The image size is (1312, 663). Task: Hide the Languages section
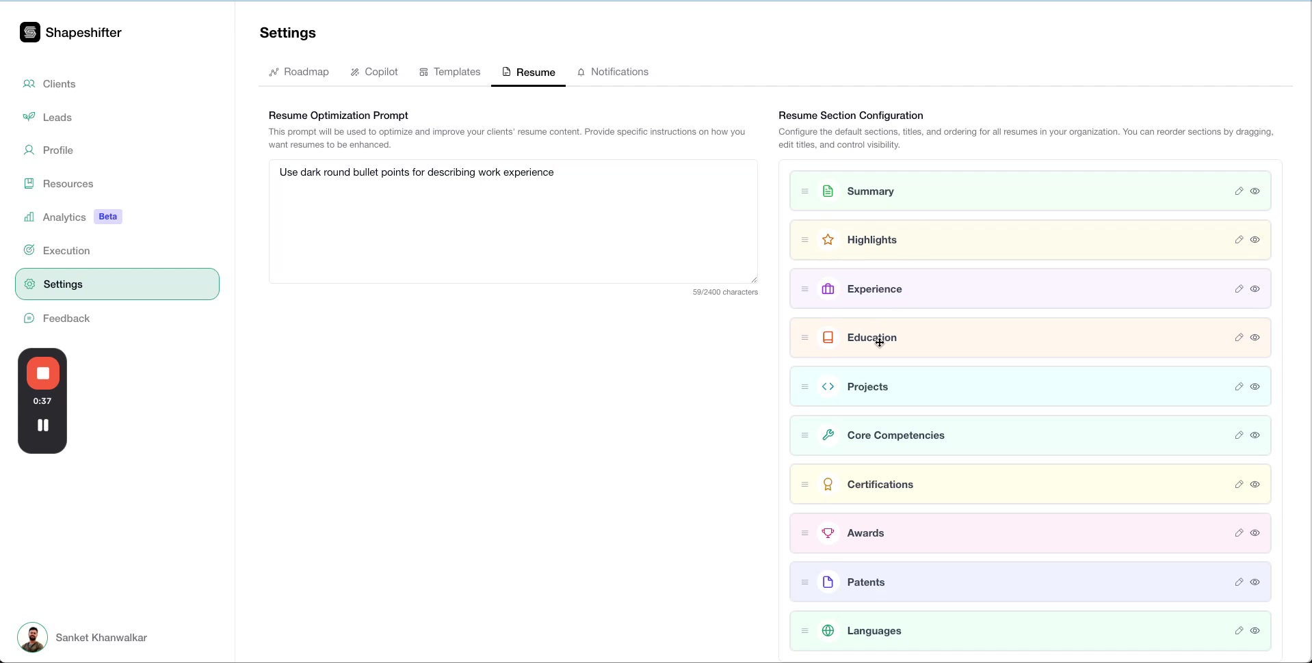tap(1255, 630)
